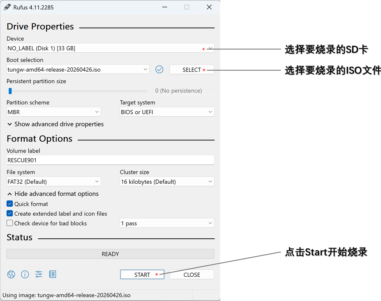The height and width of the screenshot is (301, 381).
Task: Click the Volume label input field
Action: [110, 160]
